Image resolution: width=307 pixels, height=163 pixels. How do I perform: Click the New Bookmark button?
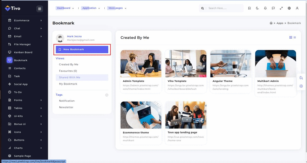tap(82, 49)
